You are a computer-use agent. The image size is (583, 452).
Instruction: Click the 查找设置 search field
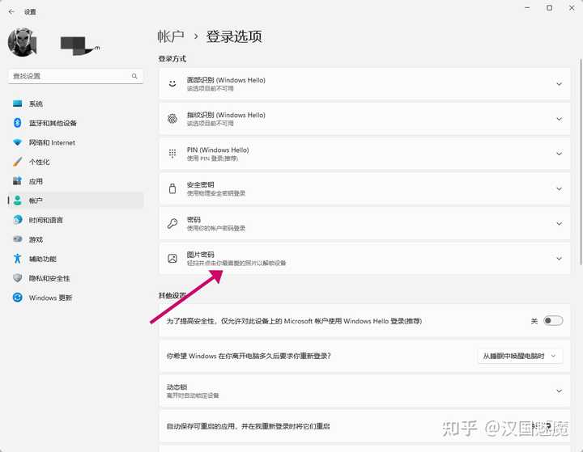coord(75,76)
